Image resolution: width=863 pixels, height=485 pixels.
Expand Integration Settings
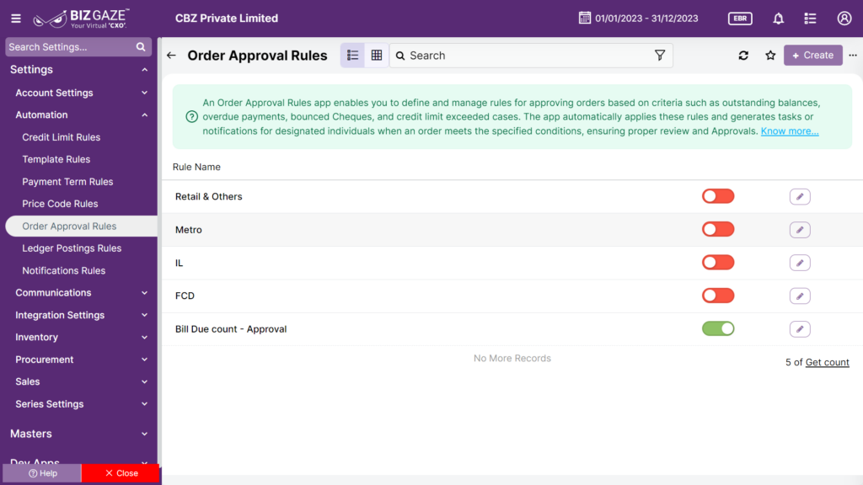pos(145,315)
